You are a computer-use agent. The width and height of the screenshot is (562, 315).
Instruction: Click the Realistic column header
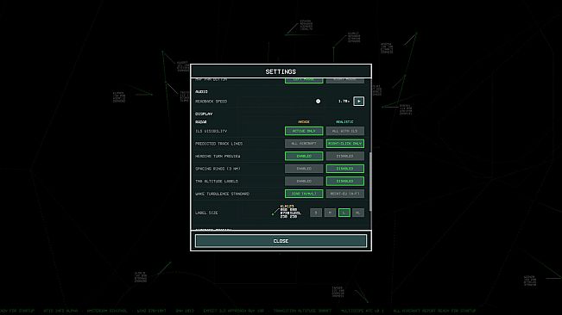point(344,122)
